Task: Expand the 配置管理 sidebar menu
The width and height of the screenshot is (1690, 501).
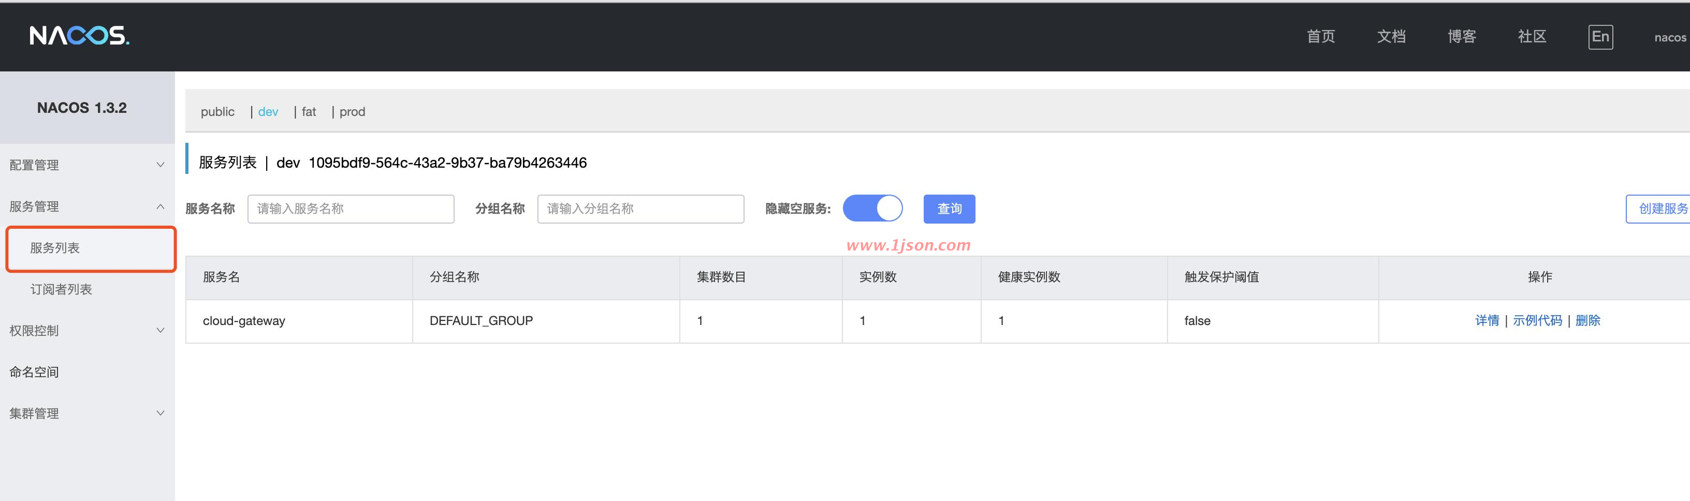Action: pyautogui.click(x=86, y=165)
